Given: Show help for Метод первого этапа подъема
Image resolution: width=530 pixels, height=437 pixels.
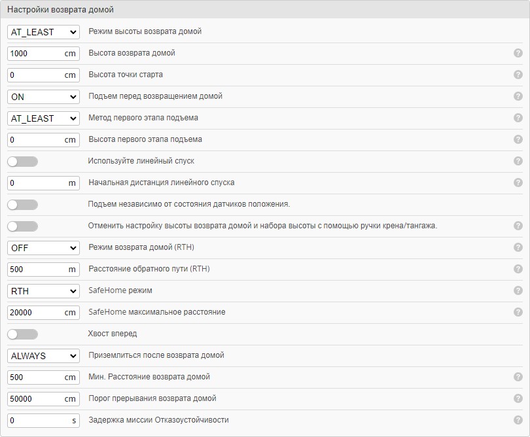Looking at the screenshot, I should [x=518, y=118].
